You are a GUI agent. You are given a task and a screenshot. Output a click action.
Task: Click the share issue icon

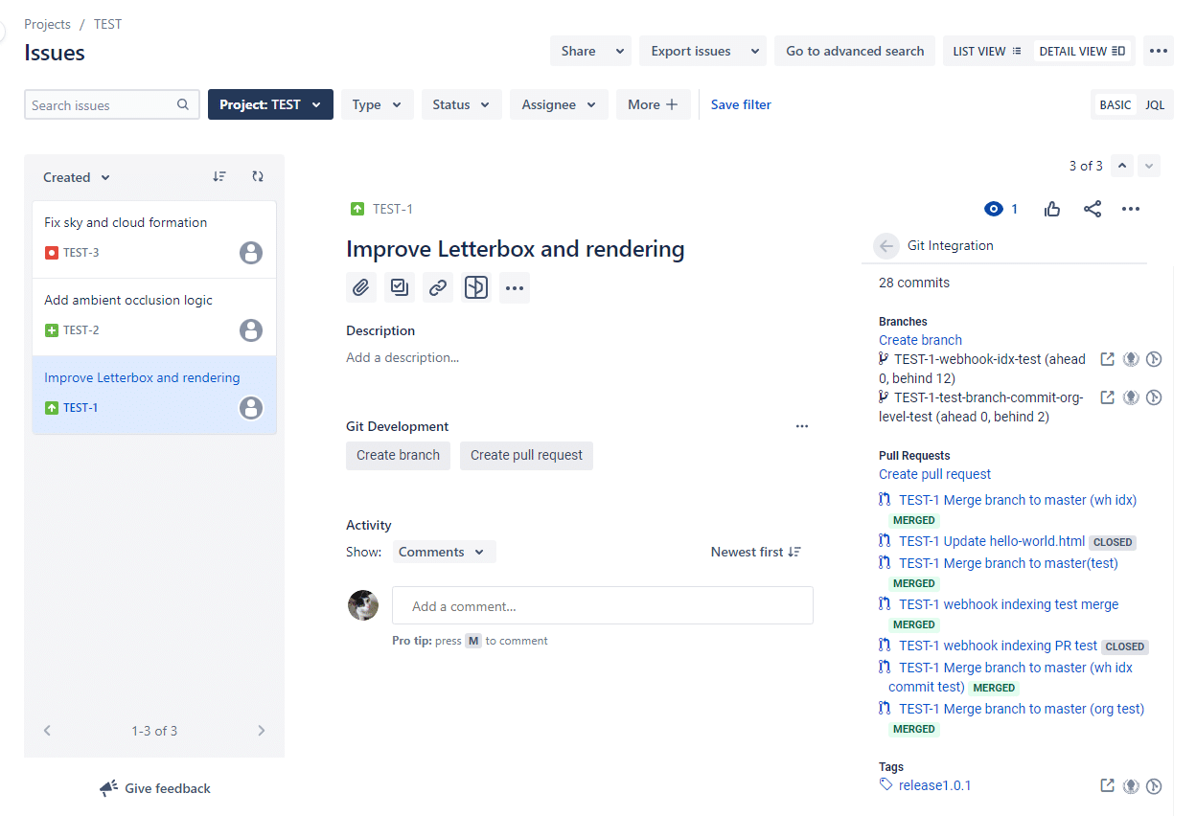[x=1092, y=209]
